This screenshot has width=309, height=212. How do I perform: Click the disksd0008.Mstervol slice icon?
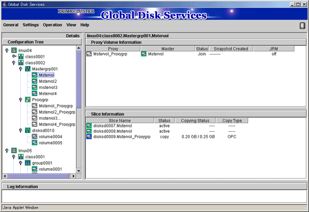[89, 131]
